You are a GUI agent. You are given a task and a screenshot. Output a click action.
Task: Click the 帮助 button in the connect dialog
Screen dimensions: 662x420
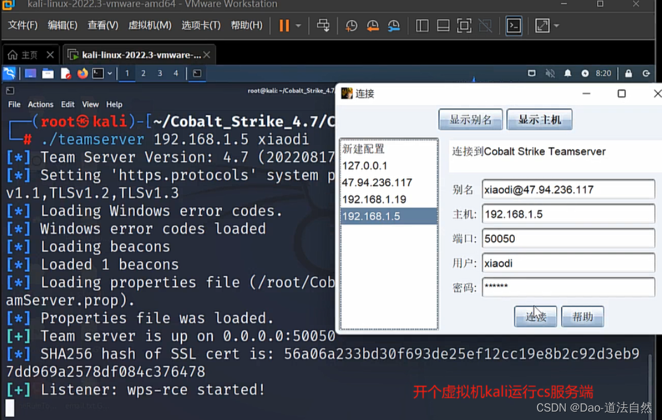point(583,316)
